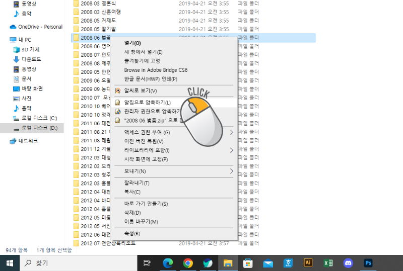
Task: Expand the 보내기(N) submenu arrow
Action: [x=231, y=171]
